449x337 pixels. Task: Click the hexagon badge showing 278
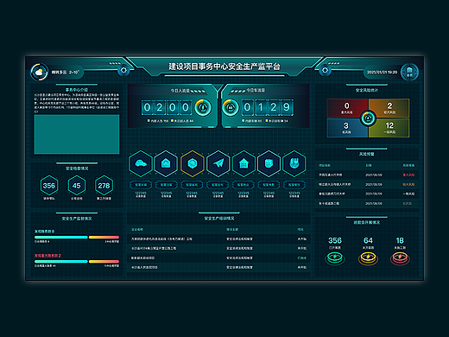[104, 186]
